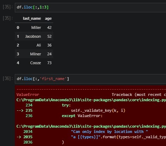Click the red 'ValueError' text
The width and height of the screenshot is (166, 146).
28,95
